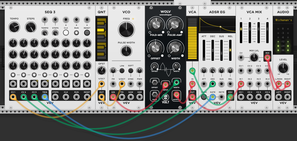Click the WOLV WIDTH CV jack
Image resolution: width=297 pixels, height=141 pixels.
[177, 82]
